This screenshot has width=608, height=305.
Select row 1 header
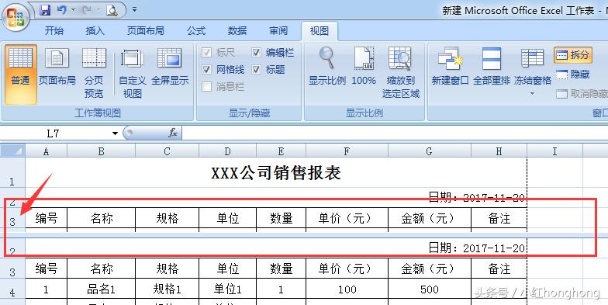(x=12, y=172)
